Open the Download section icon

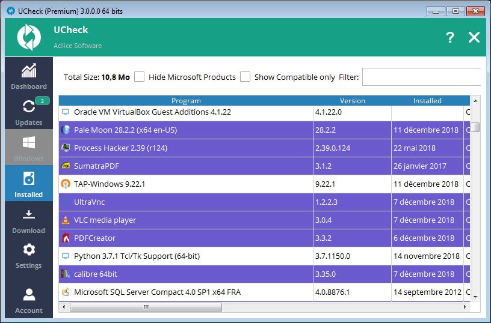pyautogui.click(x=28, y=215)
